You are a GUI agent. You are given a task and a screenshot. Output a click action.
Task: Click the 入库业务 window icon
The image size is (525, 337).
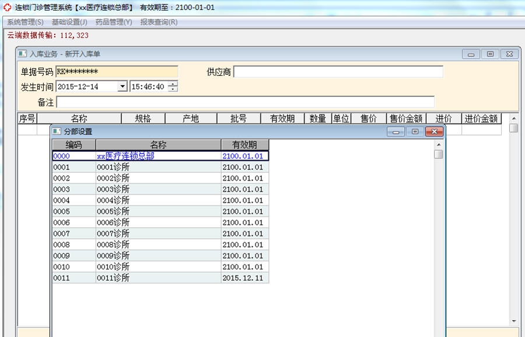coord(22,53)
